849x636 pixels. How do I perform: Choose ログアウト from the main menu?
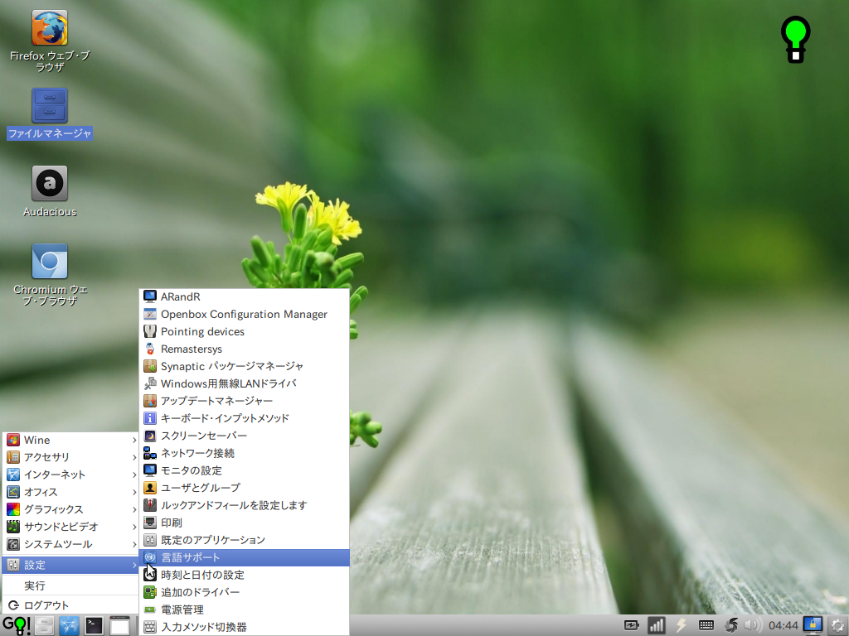point(71,605)
